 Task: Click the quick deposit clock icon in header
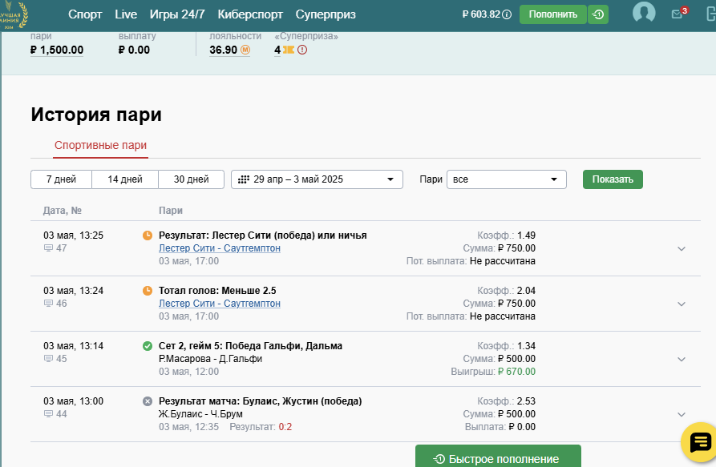pos(597,14)
